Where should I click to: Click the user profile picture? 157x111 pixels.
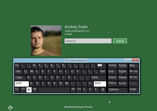point(46,40)
